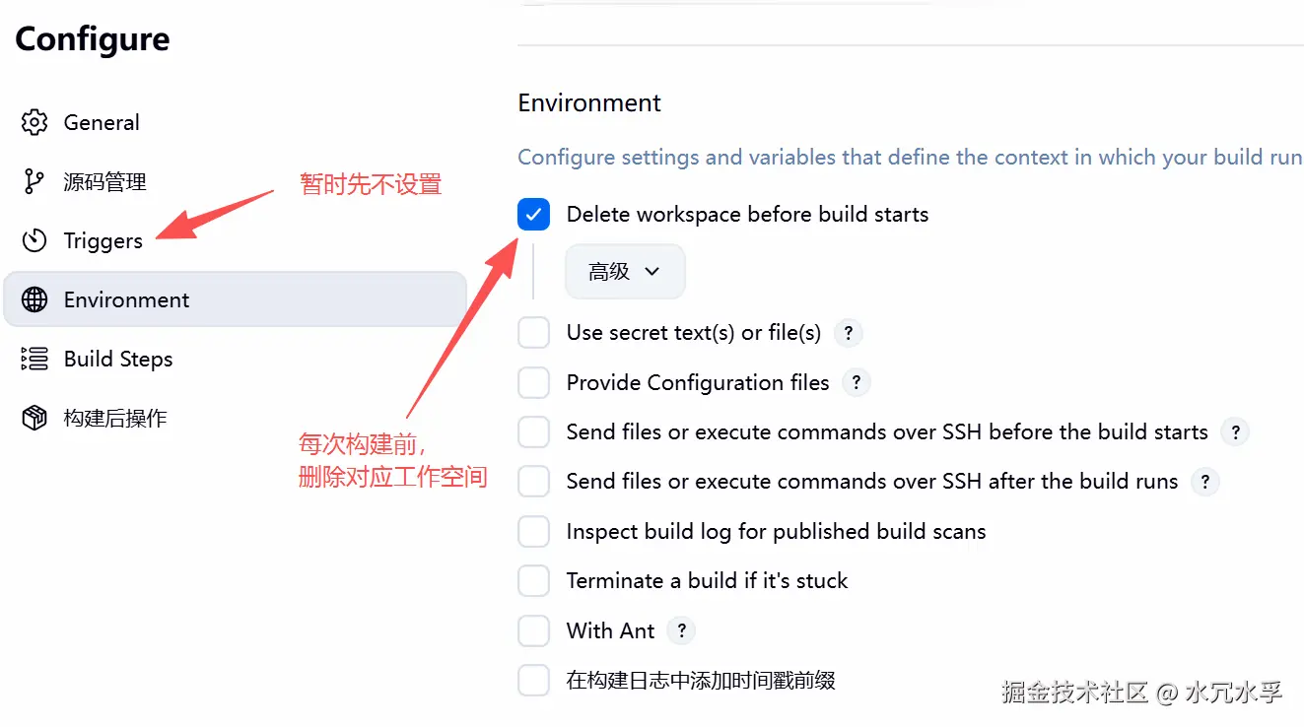1304x727 pixels.
Task: Click the General gear icon
Action: [34, 123]
